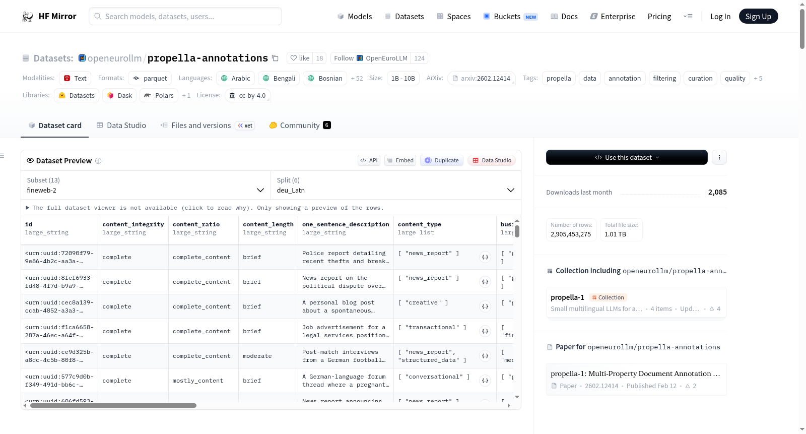
Task: Click the cc-by-4.0 license tag
Action: coord(247,95)
